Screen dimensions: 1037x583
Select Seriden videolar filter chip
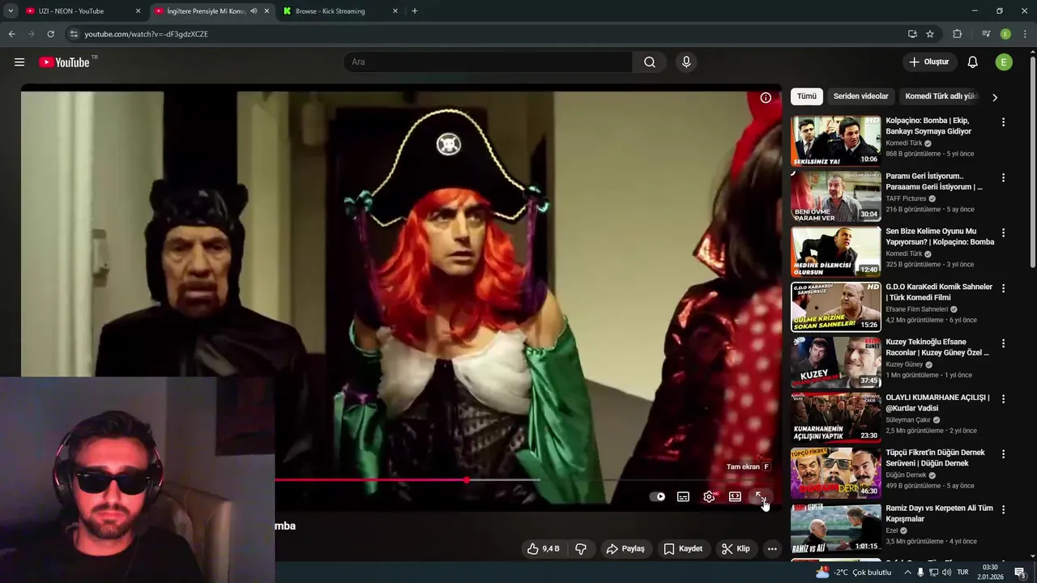pyautogui.click(x=861, y=96)
